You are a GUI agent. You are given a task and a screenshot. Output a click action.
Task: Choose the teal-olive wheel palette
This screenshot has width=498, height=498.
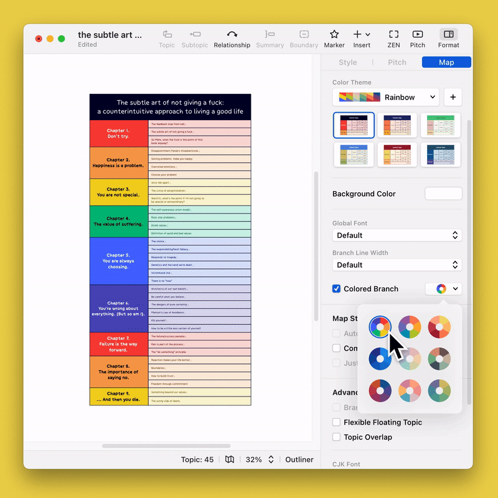point(439,391)
